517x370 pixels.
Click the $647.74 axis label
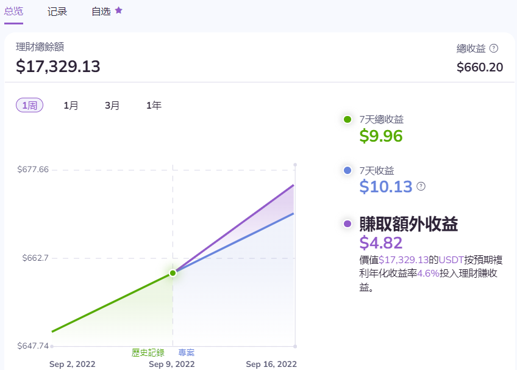click(x=33, y=346)
